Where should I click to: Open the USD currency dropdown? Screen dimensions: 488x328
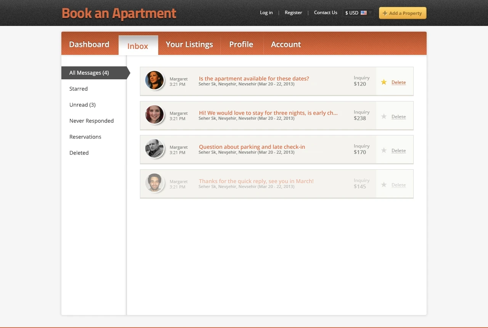(x=358, y=13)
